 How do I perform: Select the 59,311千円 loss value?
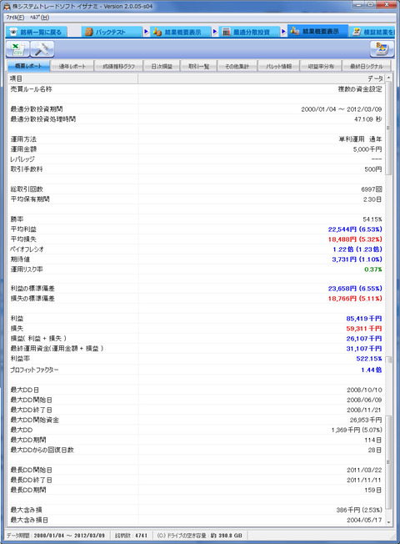pyautogui.click(x=364, y=329)
